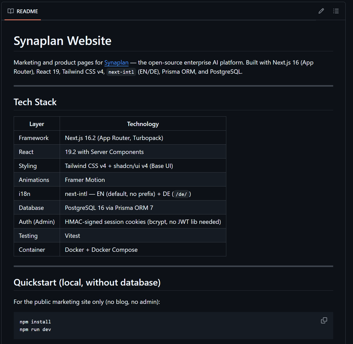Screen dimensions: 353x344
Task: Click the next-intl inline code in intro
Action: [121, 72]
